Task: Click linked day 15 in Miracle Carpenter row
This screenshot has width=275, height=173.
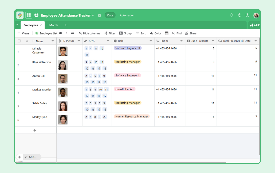Action: [x=87, y=55]
